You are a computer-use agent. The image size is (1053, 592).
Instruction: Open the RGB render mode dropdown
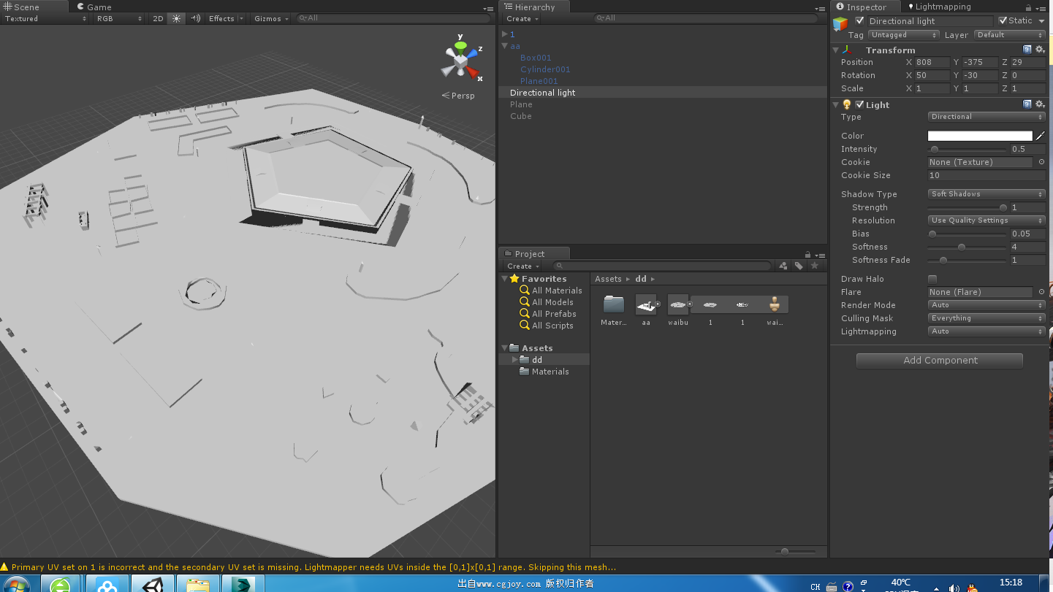119,18
